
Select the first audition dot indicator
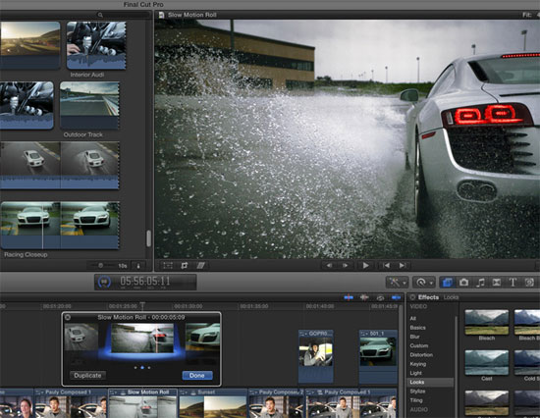point(135,367)
